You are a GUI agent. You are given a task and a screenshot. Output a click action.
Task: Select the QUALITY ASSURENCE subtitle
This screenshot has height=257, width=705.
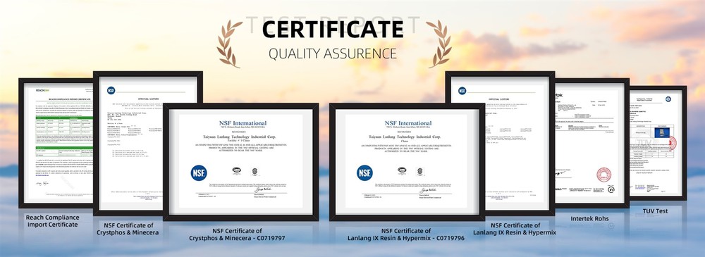pos(333,54)
